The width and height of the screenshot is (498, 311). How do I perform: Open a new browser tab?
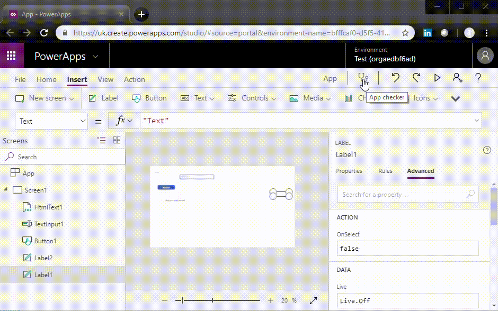click(141, 14)
